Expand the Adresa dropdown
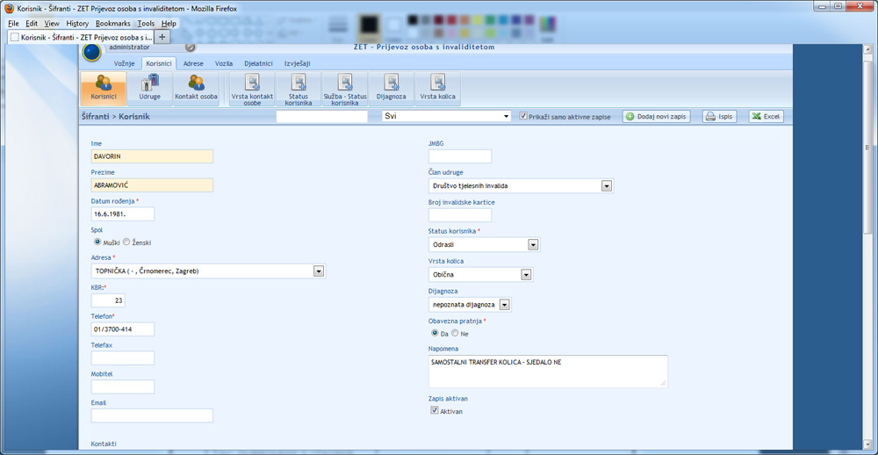This screenshot has height=455, width=878. pos(319,271)
